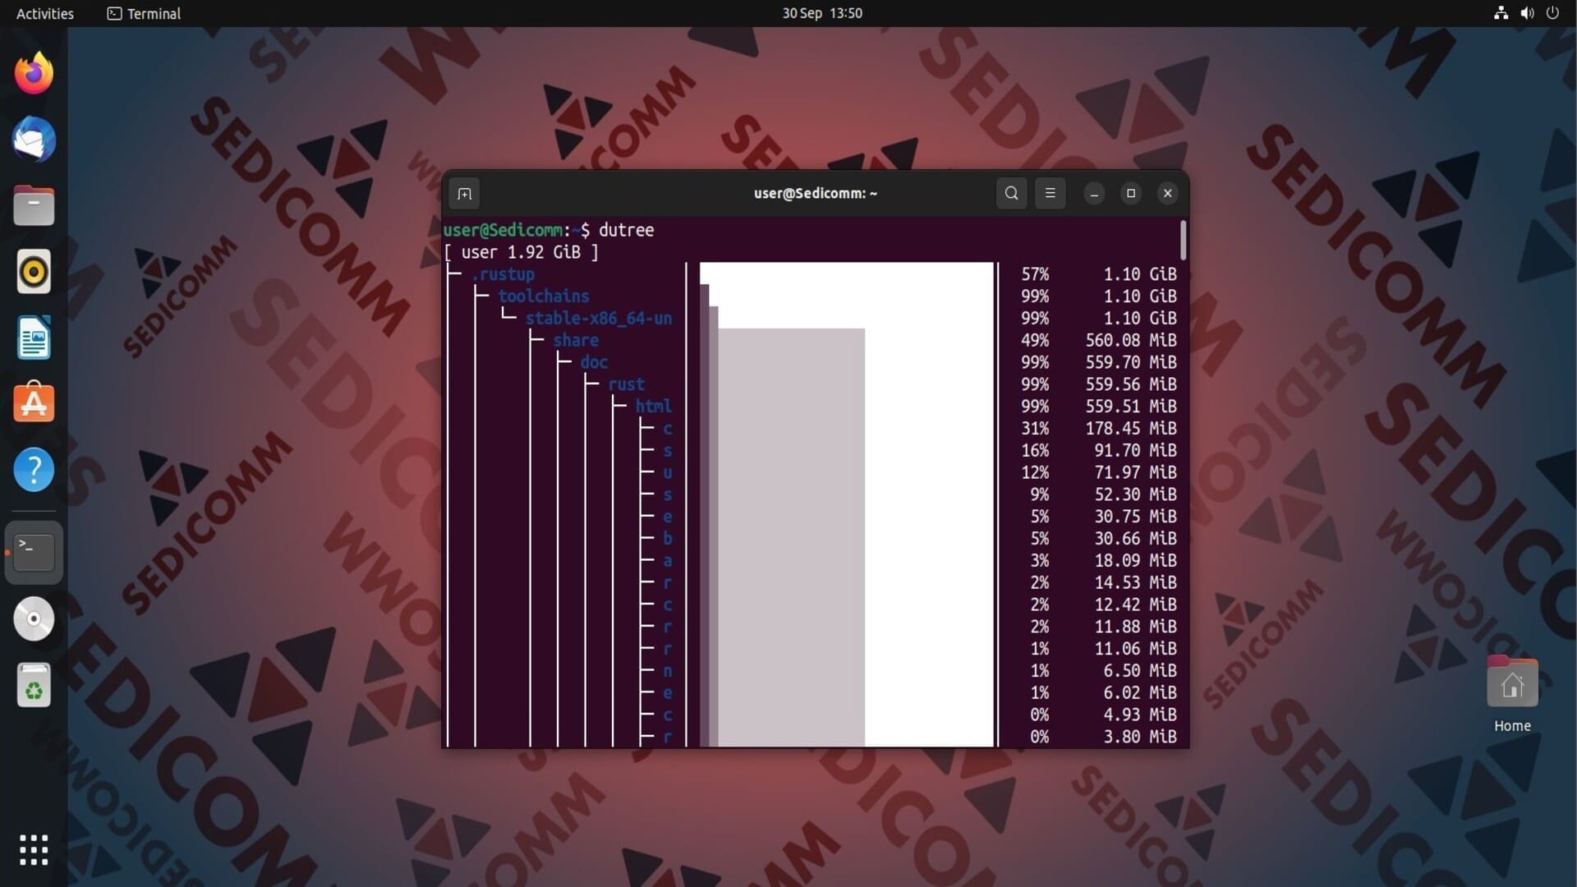Click the 'user 1.92 GiB' header line

coord(521,252)
